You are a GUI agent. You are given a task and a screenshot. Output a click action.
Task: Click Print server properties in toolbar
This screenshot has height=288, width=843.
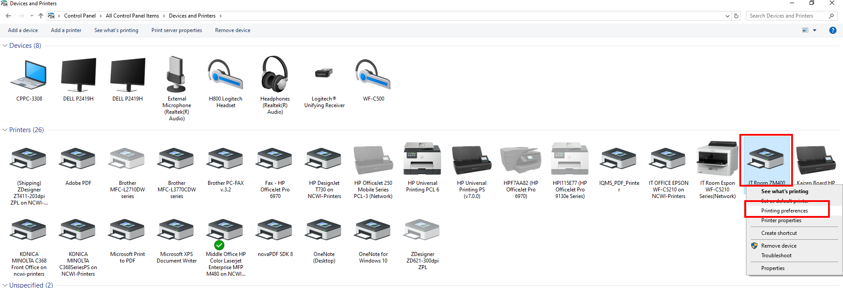(177, 30)
